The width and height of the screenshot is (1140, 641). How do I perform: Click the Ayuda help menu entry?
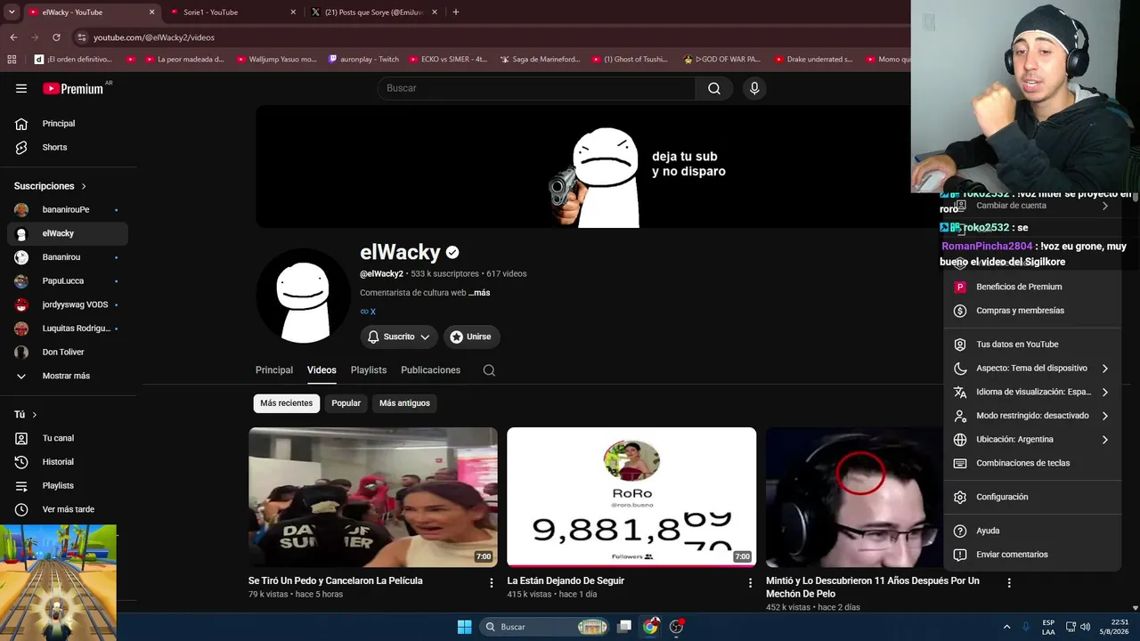coord(1033,531)
